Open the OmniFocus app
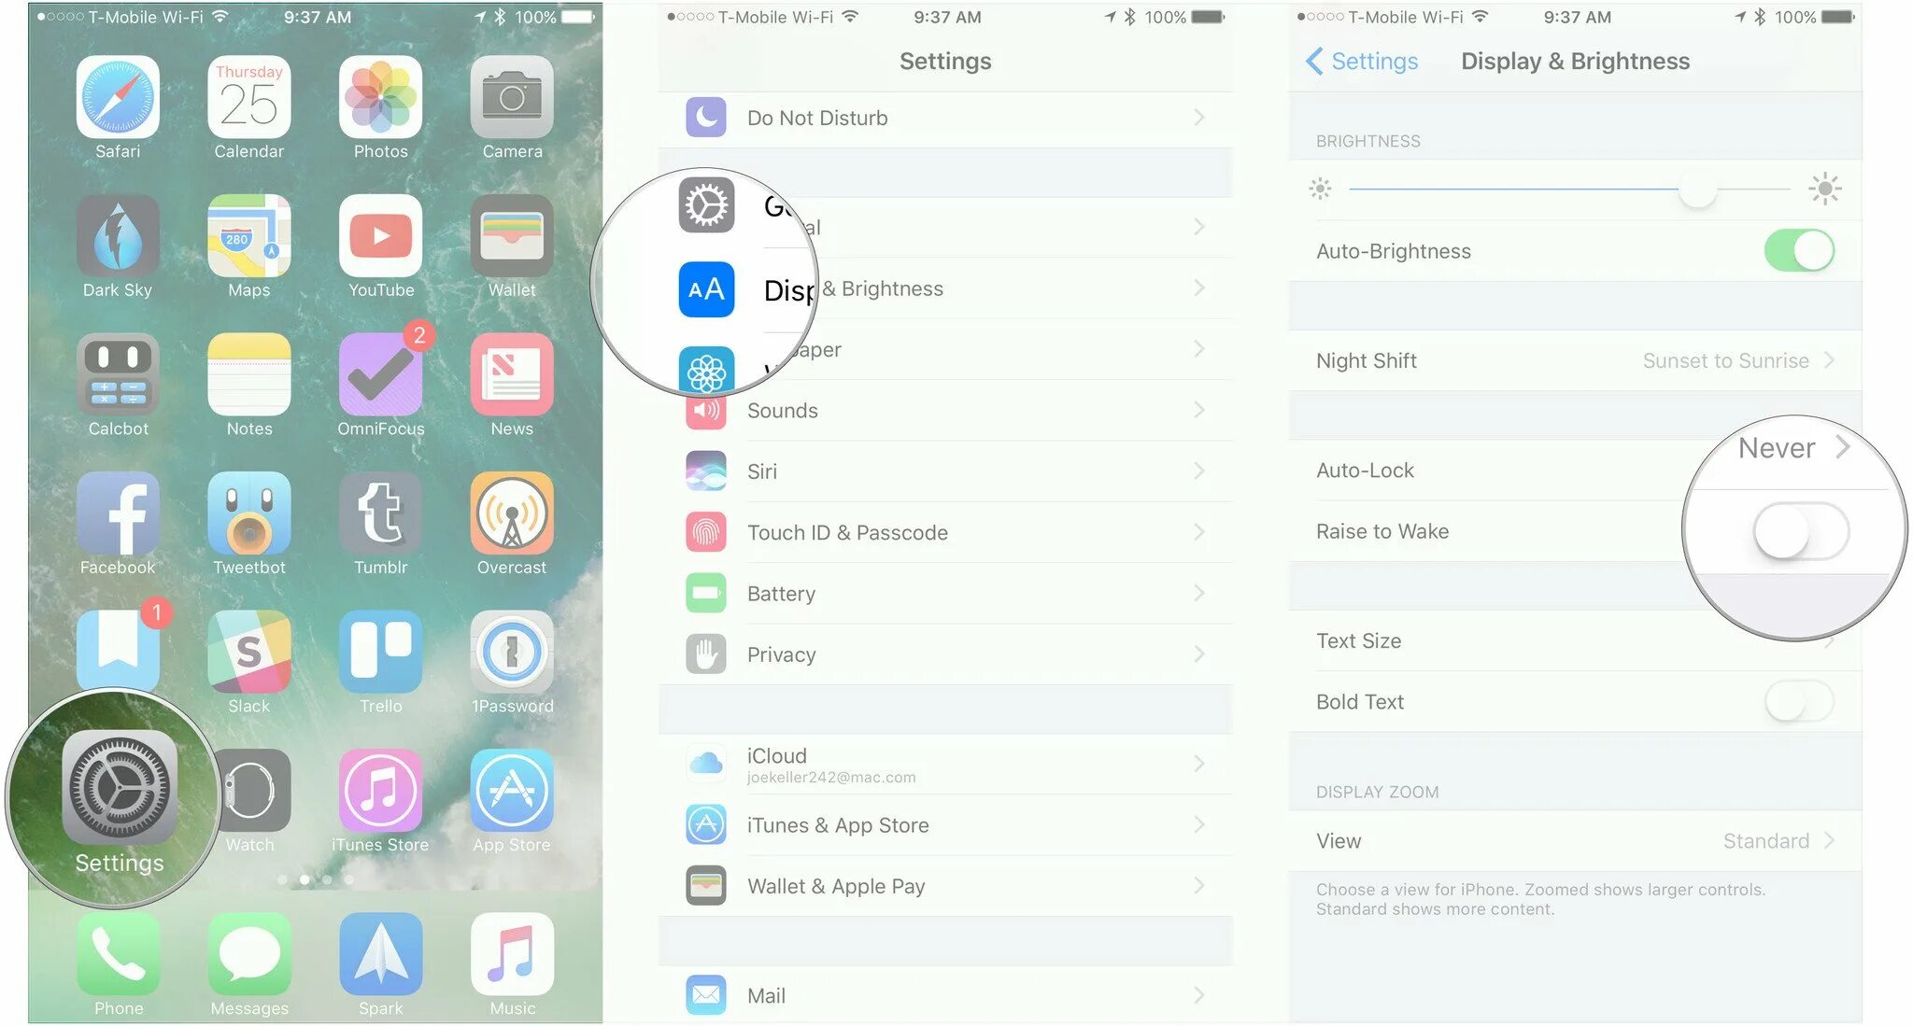Viewport: 1913px width, 1026px height. 381,378
